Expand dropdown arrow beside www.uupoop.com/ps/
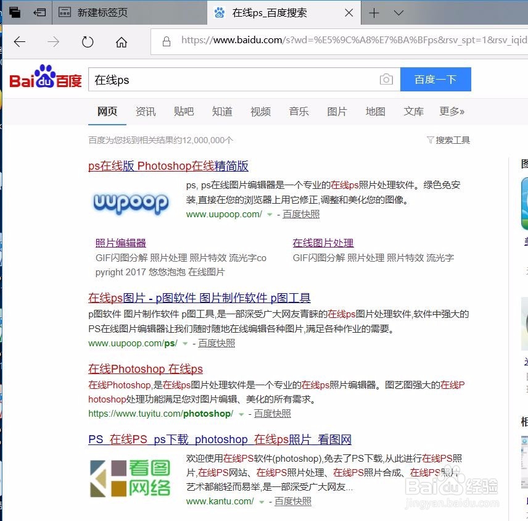Screen dimensions: 528x521 185,344
